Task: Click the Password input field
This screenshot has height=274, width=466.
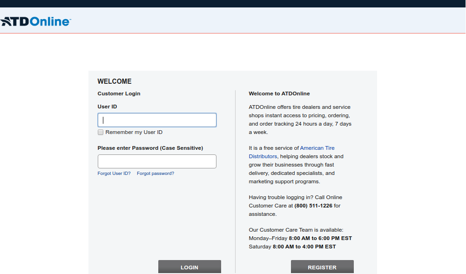Action: 157,161
